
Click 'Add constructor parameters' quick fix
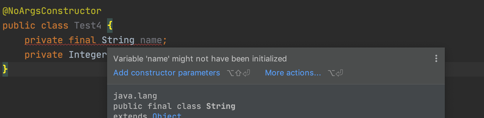coord(166,73)
